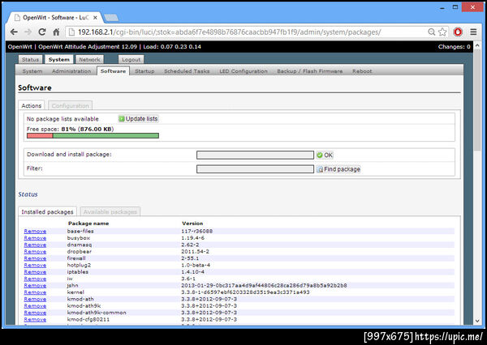This screenshot has width=487, height=345.
Task: Select the System main menu tab
Action: [x=59, y=59]
